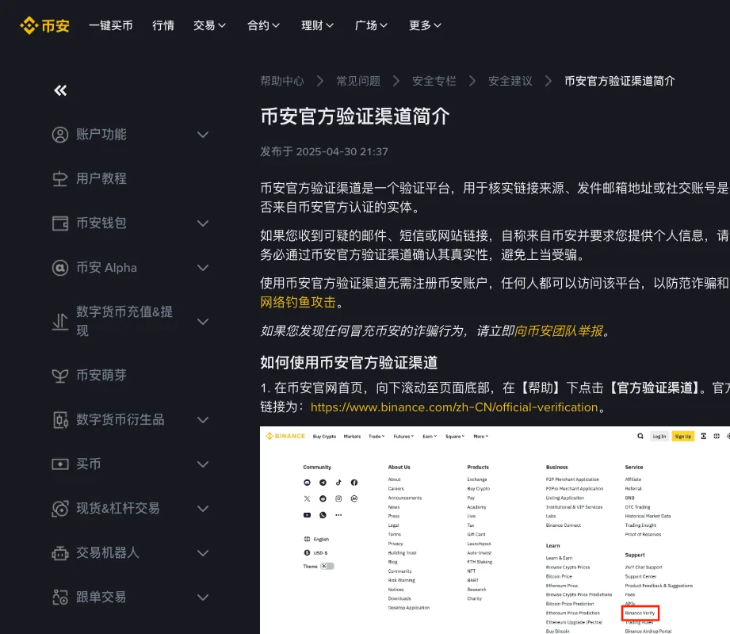Image resolution: width=730 pixels, height=634 pixels.
Task: Expand the 交易机器人 chevron
Action: click(203, 553)
